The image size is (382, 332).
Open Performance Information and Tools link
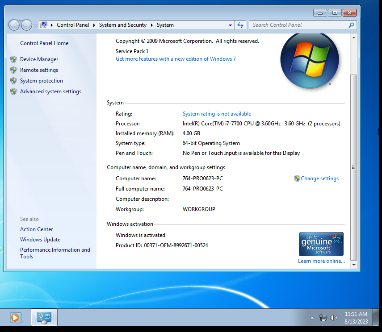pos(55,253)
